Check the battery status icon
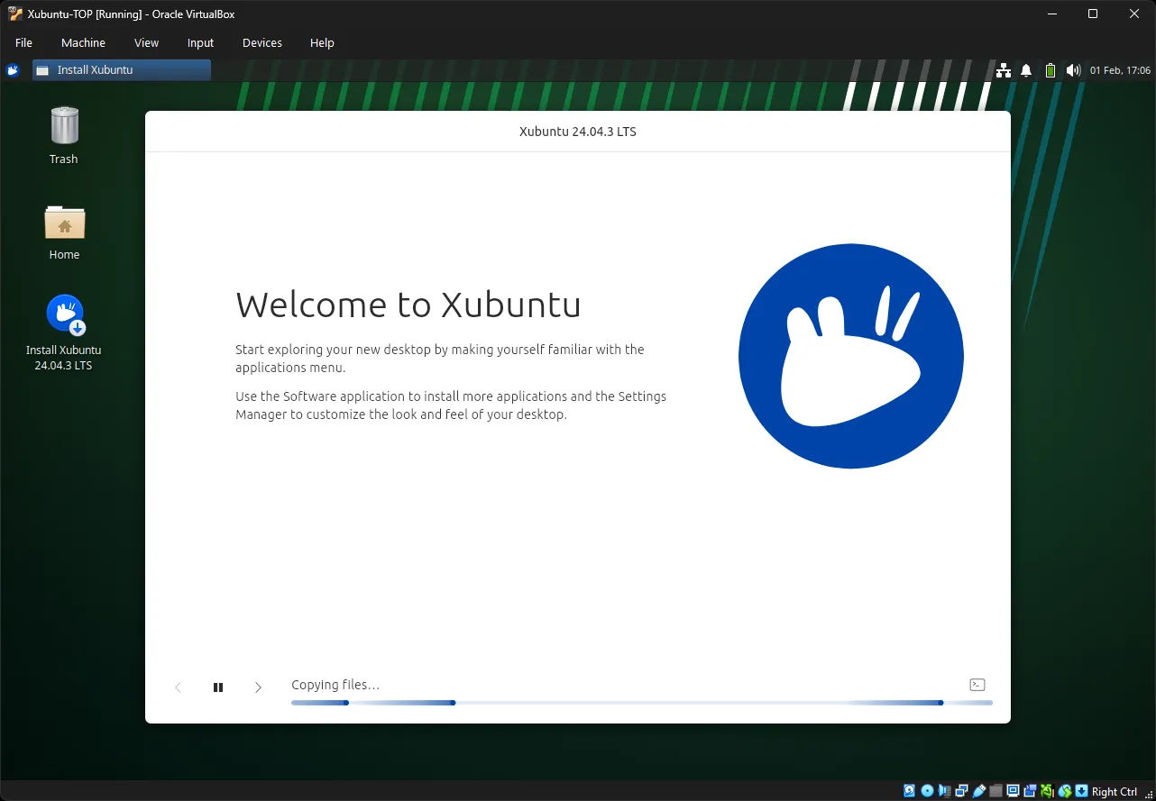The height and width of the screenshot is (801, 1156). click(x=1050, y=69)
